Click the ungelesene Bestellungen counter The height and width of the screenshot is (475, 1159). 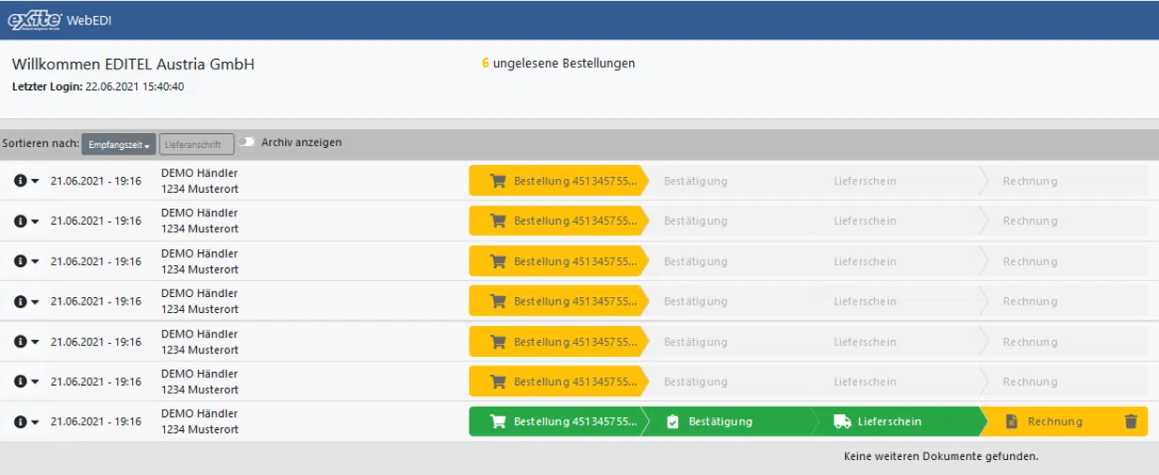tap(558, 64)
